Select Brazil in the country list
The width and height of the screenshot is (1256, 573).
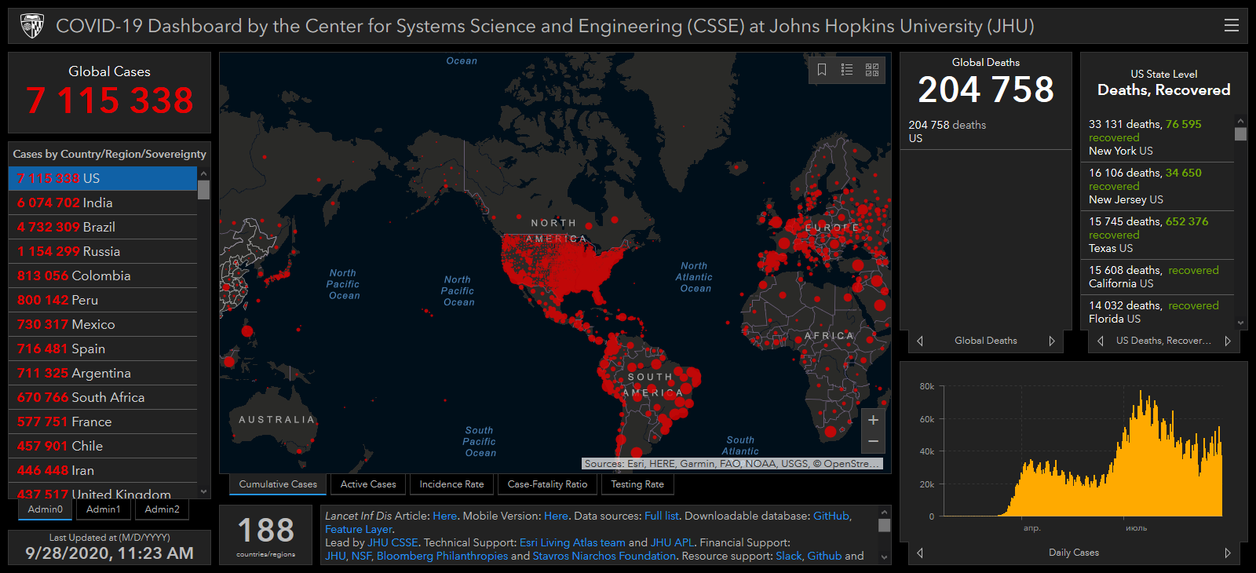point(103,227)
